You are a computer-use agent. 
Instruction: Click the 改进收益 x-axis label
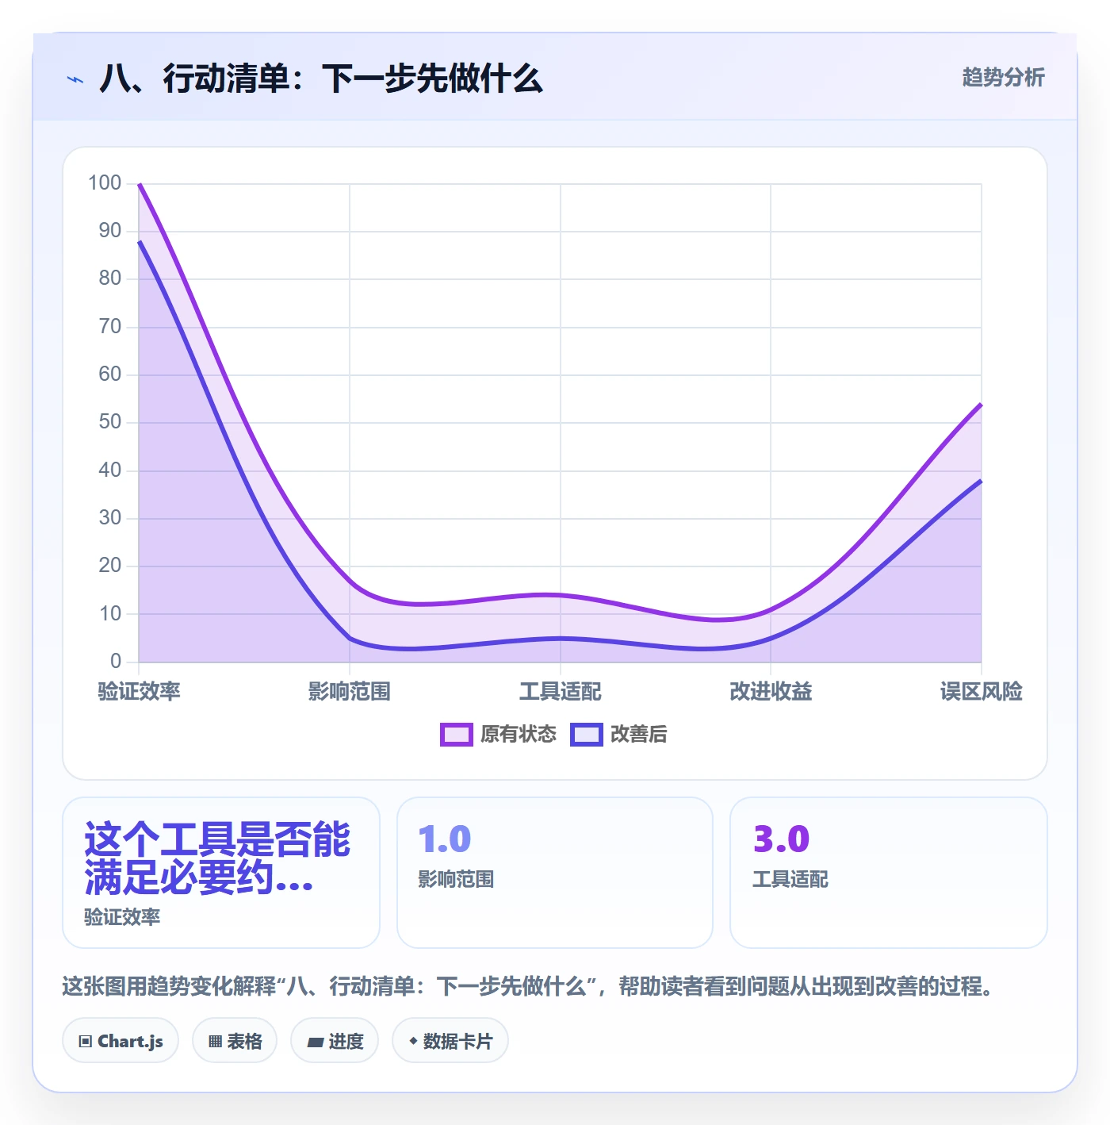(x=771, y=692)
